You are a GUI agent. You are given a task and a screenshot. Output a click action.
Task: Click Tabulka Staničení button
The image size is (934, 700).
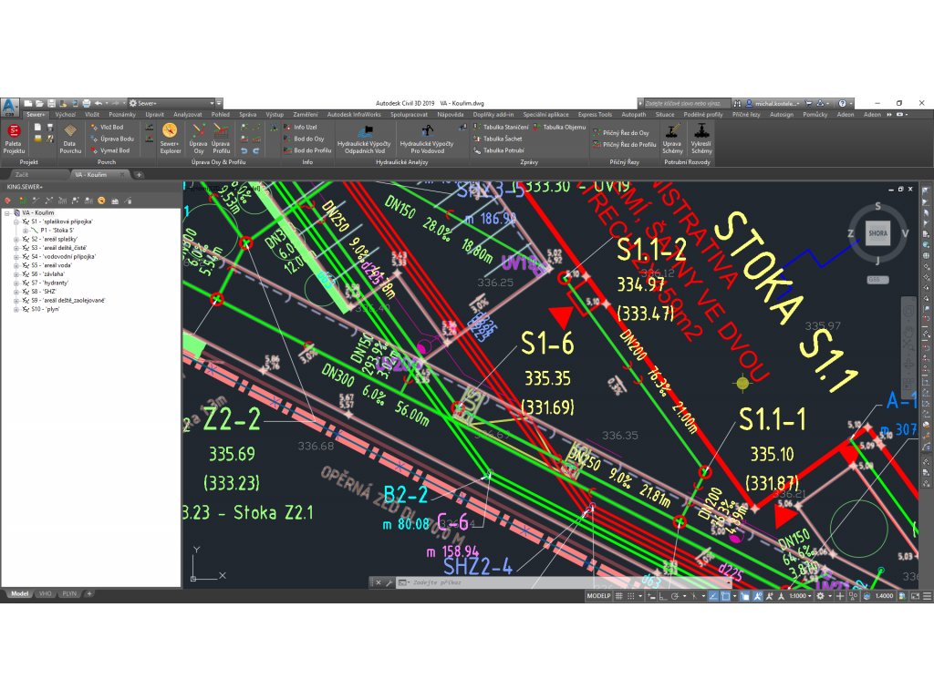(501, 127)
